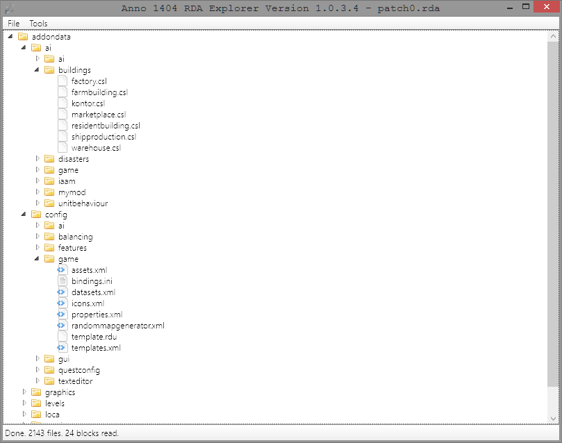
Task: Click the bindings.ini text file icon
Action: (63, 281)
